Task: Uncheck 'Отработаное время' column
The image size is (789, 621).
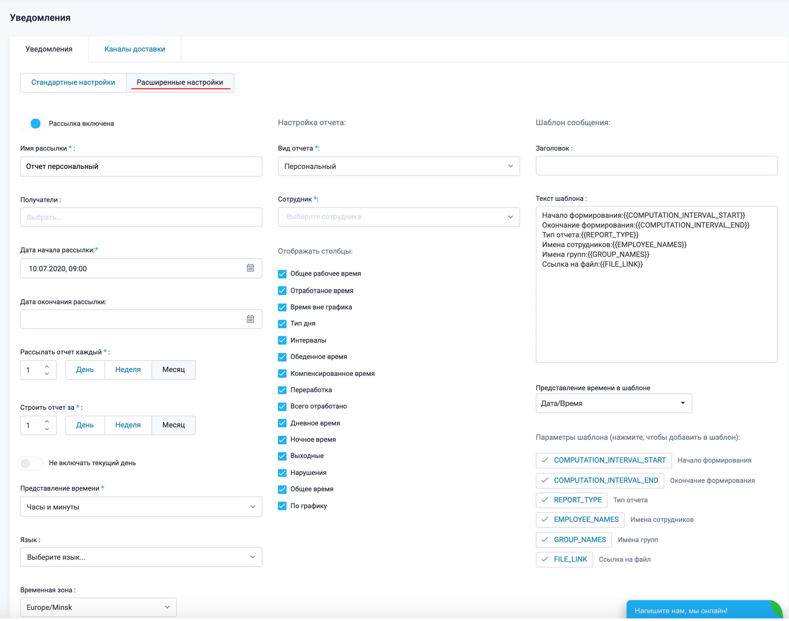Action: pyautogui.click(x=282, y=290)
